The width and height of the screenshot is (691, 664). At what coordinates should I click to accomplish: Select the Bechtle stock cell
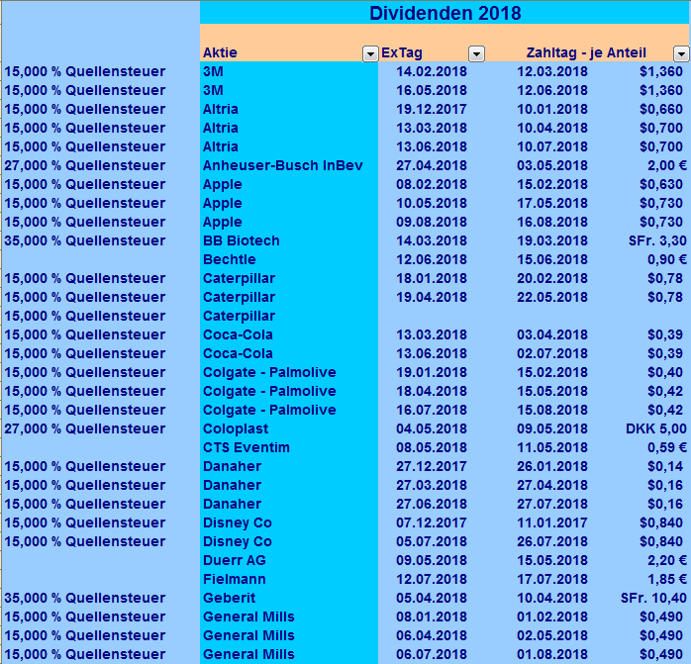pos(289,259)
